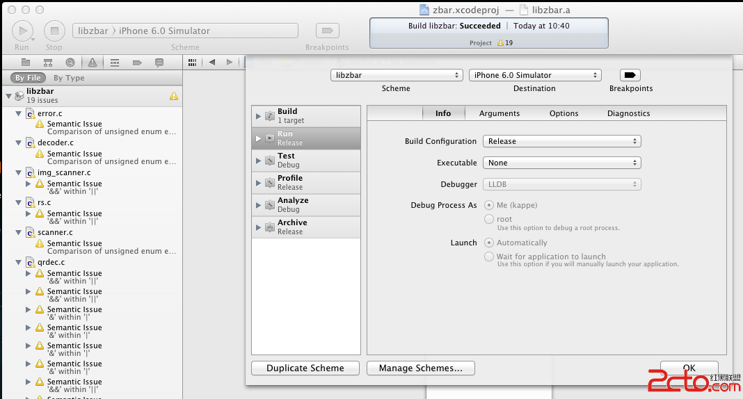Screen dimensions: 743x399
Task: Open the search navigator magnifier icon
Action: [x=70, y=63]
